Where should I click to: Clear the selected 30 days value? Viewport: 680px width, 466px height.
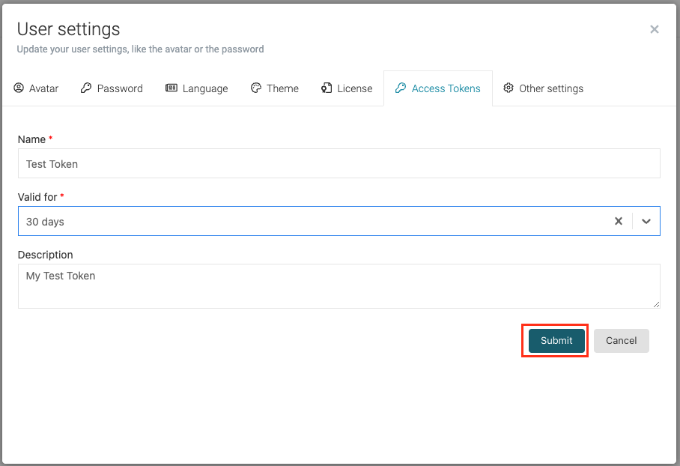coord(619,221)
